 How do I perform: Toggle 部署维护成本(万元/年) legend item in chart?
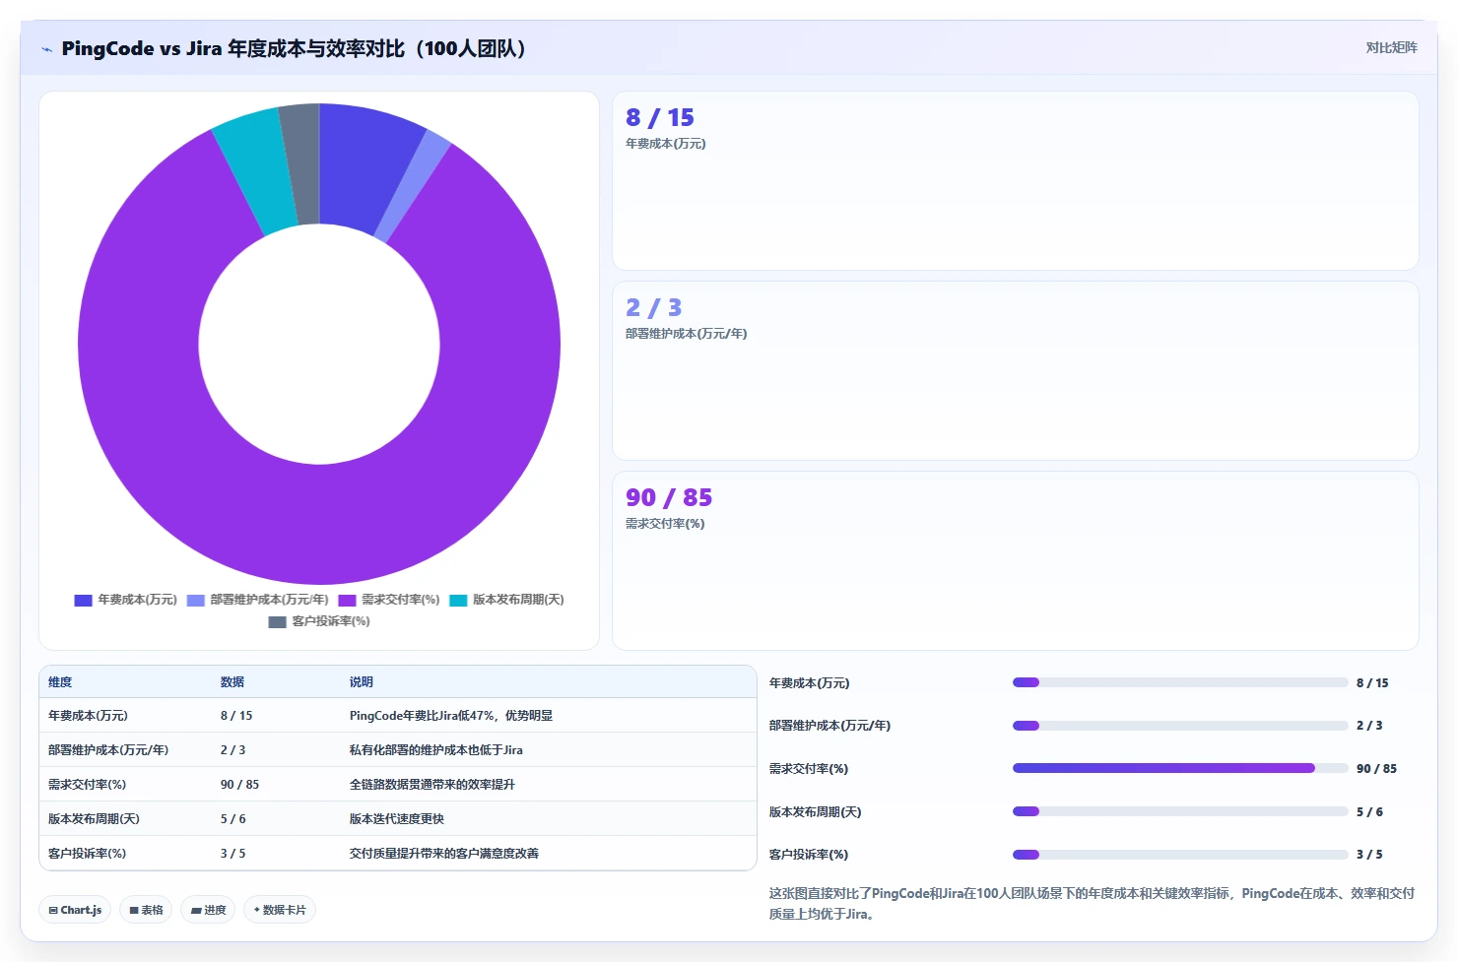coord(258,600)
